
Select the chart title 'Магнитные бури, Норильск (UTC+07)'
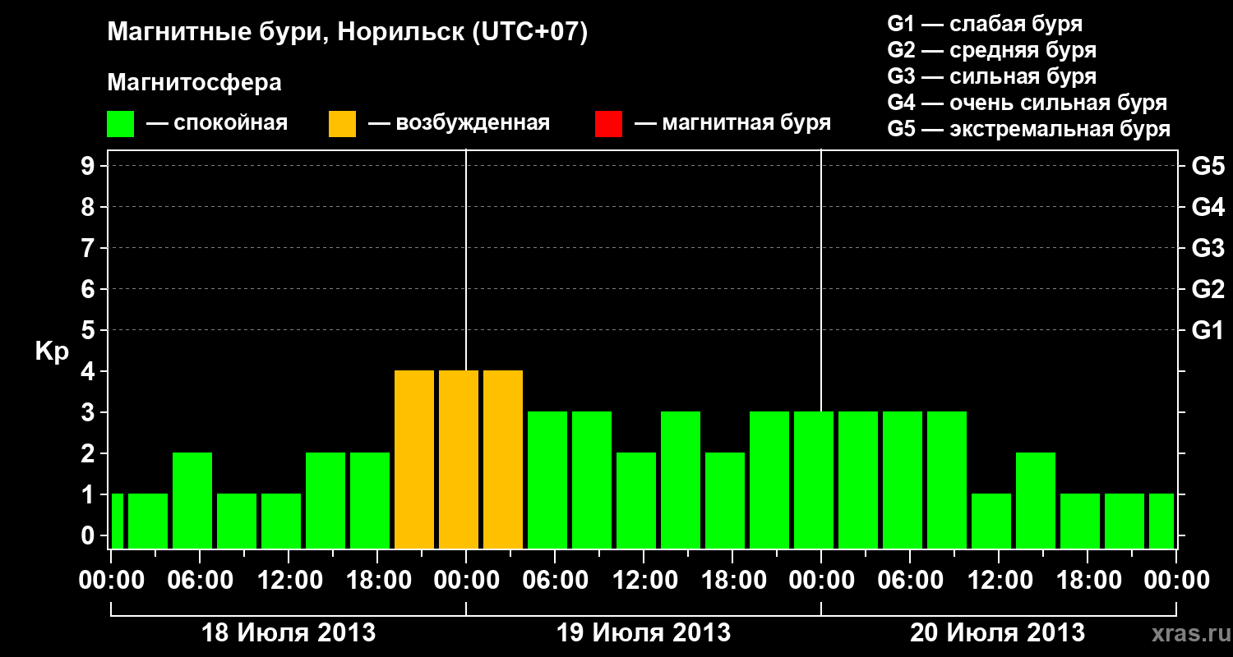point(348,33)
